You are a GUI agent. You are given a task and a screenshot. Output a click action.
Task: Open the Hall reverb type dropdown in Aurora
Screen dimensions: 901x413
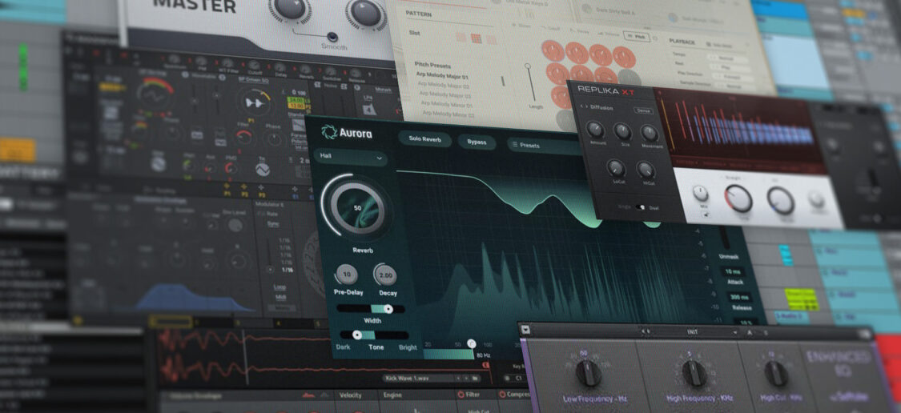tap(351, 158)
